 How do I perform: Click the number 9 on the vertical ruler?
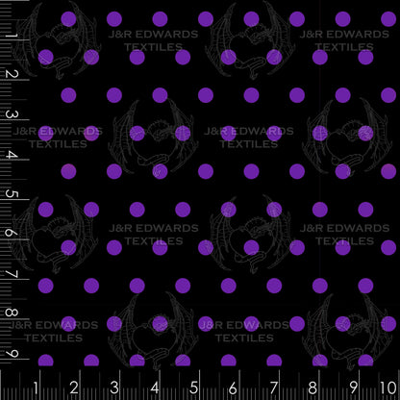[x=12, y=354]
